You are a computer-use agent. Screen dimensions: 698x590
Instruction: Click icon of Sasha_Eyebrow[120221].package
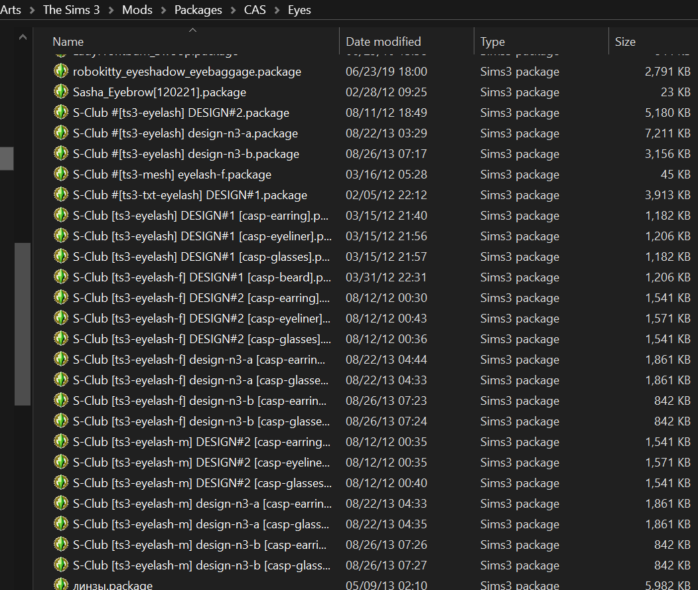click(x=61, y=92)
